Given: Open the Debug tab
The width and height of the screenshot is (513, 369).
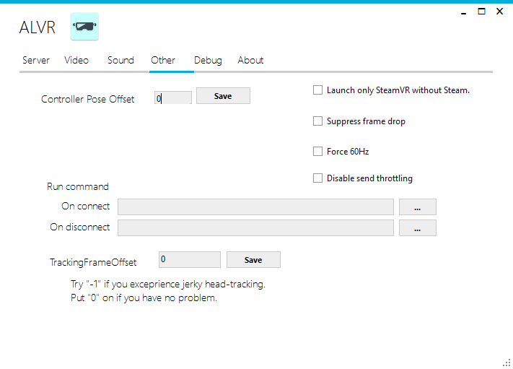Looking at the screenshot, I should [208, 61].
